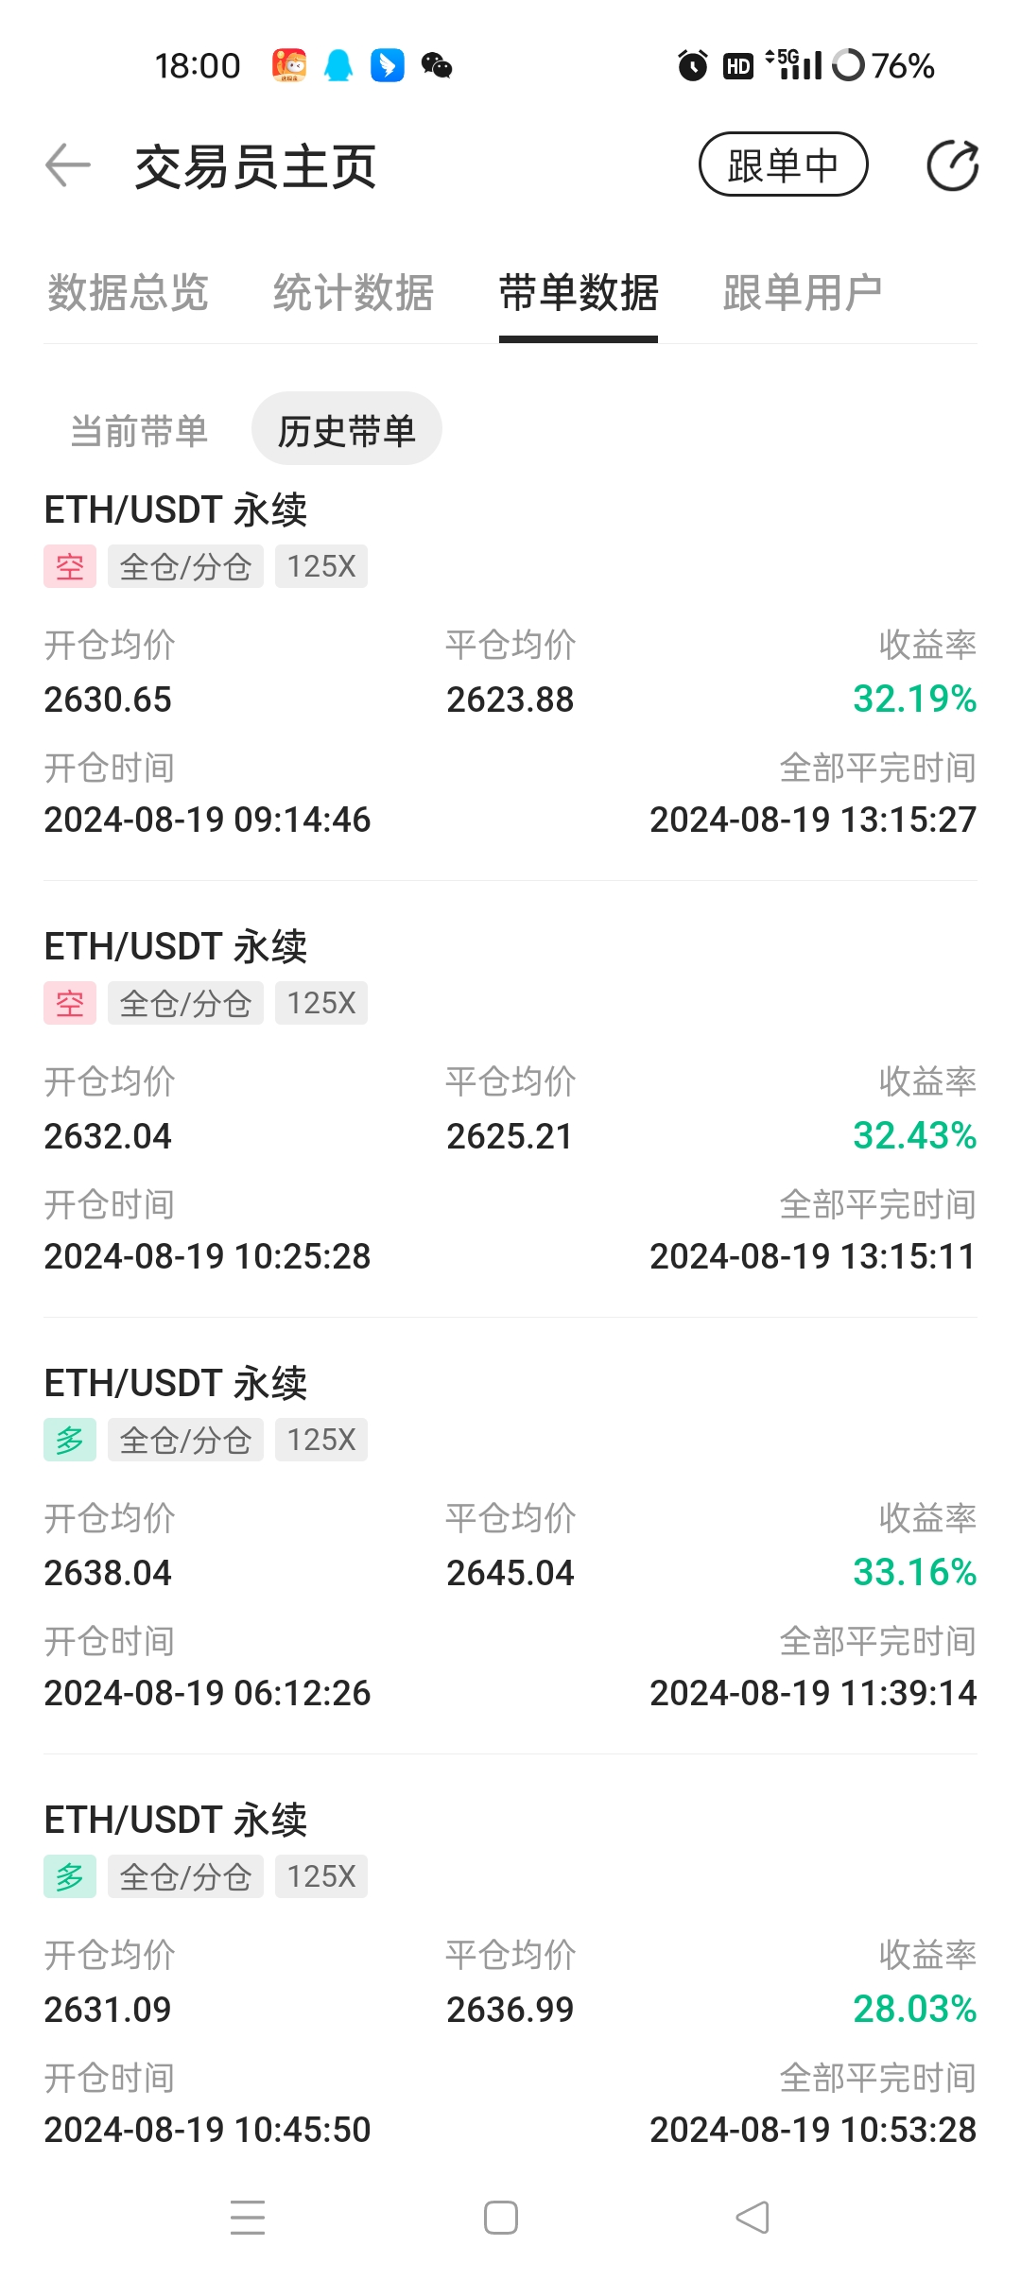Viewport: 1021px width, 2280px height.
Task: Tap the 跟单中 button
Action: pyautogui.click(x=783, y=164)
